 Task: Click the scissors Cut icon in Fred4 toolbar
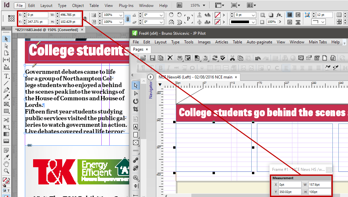(232, 58)
